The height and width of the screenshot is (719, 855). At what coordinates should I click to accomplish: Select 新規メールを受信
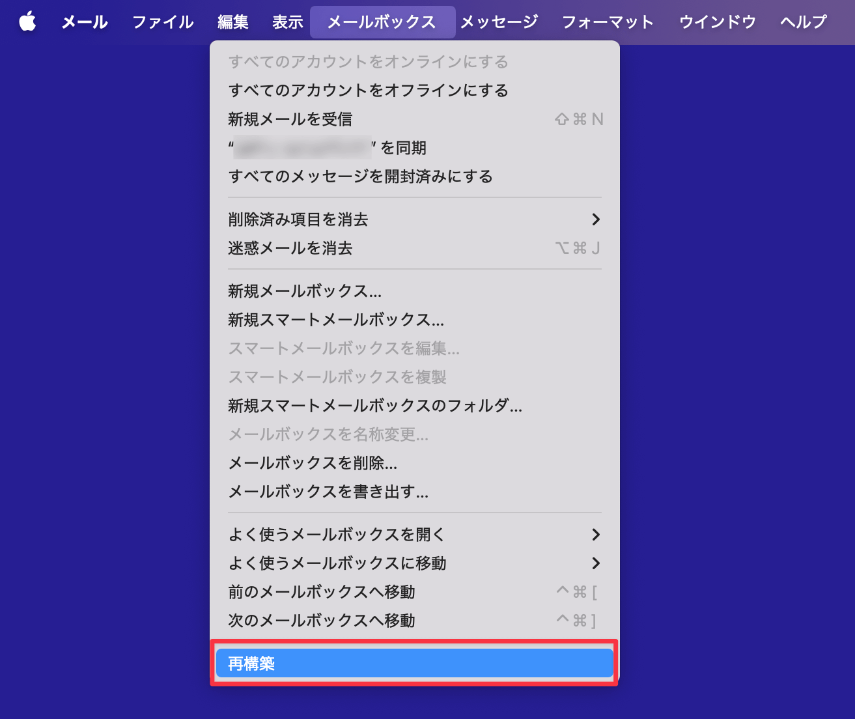[x=415, y=119]
